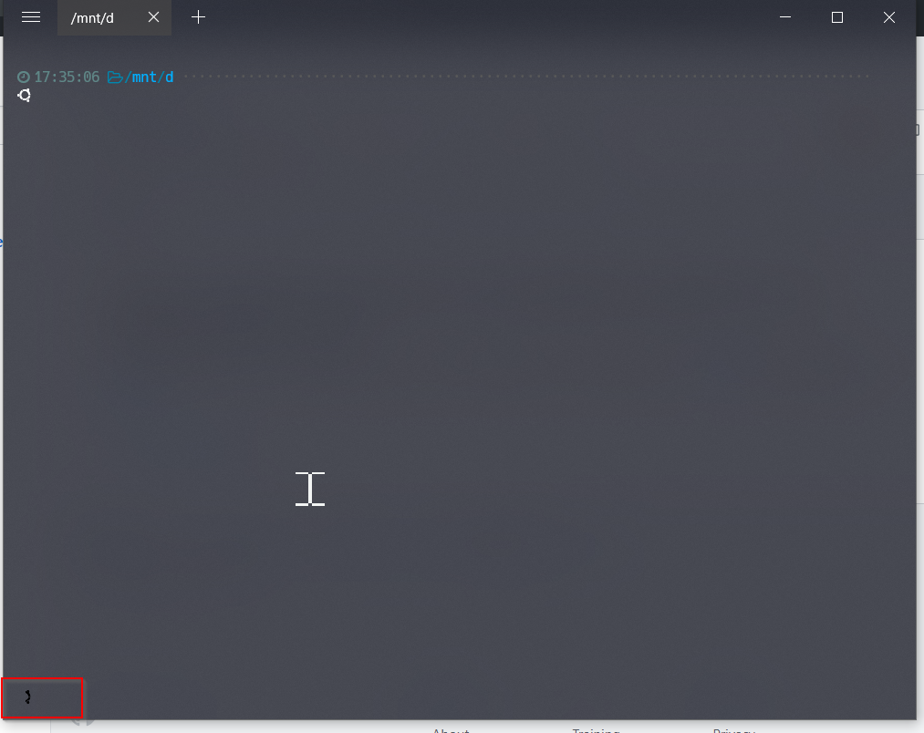Click the partially visible element on the left edge
924x733 pixels.
tap(3, 242)
